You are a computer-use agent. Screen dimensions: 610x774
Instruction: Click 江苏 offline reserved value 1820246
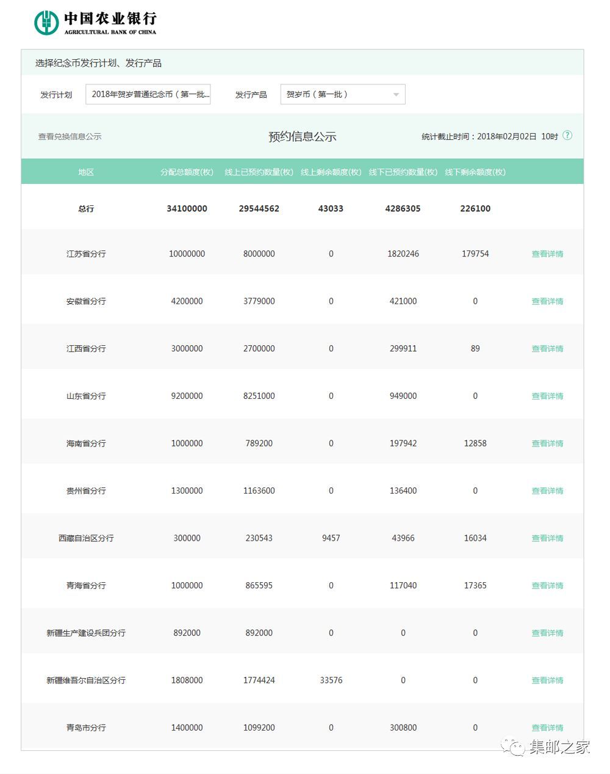pyautogui.click(x=403, y=254)
